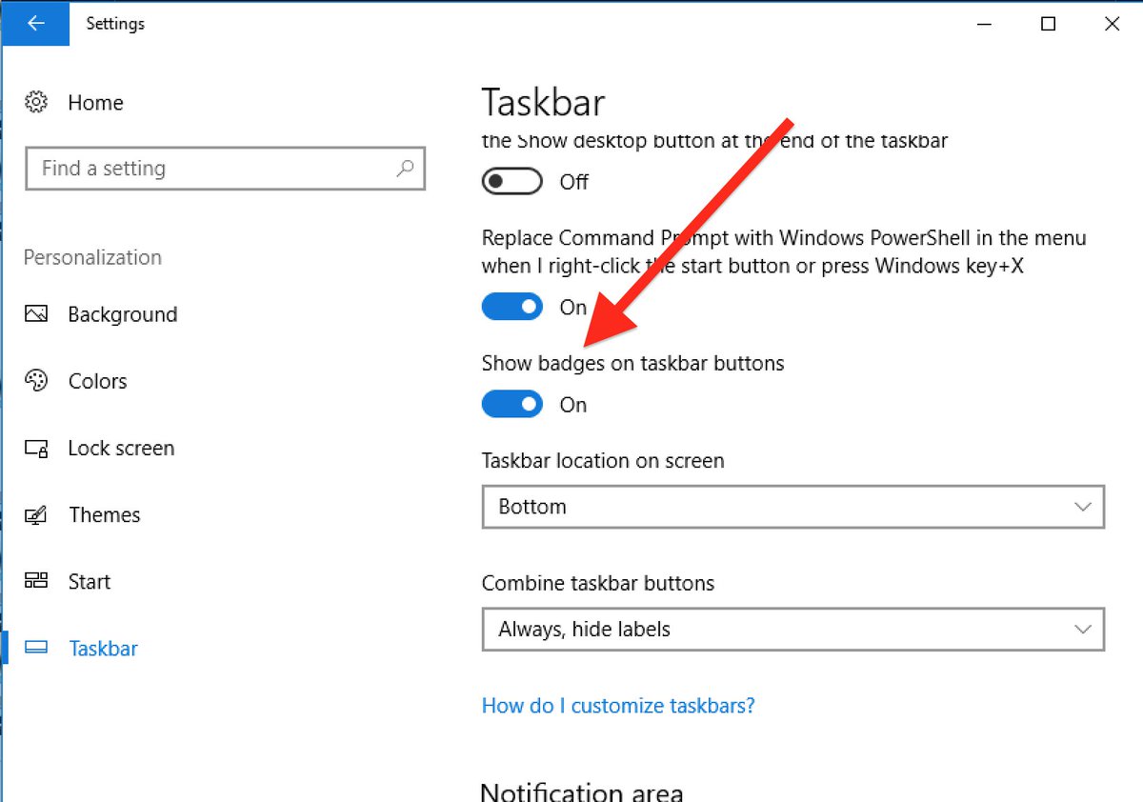The width and height of the screenshot is (1143, 802).
Task: Disable Replace Command Prompt with PowerShell
Action: [511, 307]
